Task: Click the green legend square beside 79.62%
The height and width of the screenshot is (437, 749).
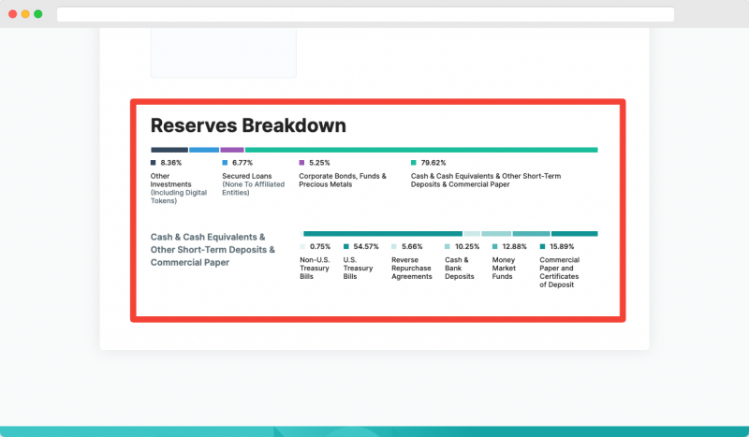Action: pos(414,163)
